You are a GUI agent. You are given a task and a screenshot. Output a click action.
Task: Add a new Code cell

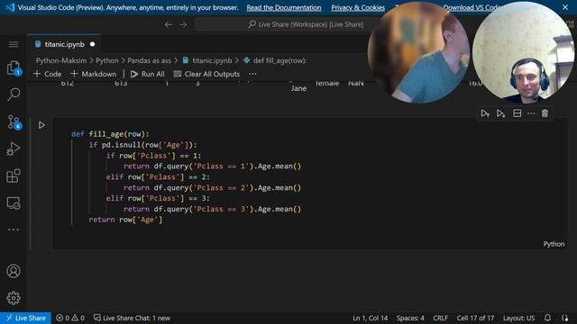coord(47,74)
